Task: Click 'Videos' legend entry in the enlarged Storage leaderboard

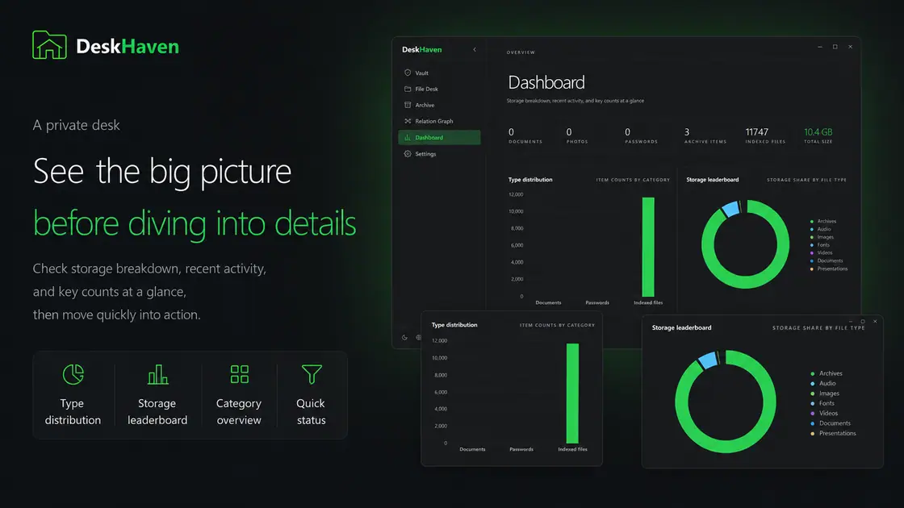Action: click(x=824, y=413)
